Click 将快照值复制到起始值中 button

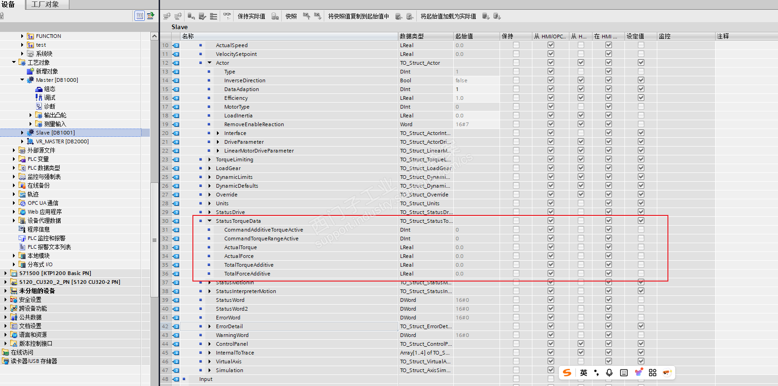(358, 16)
